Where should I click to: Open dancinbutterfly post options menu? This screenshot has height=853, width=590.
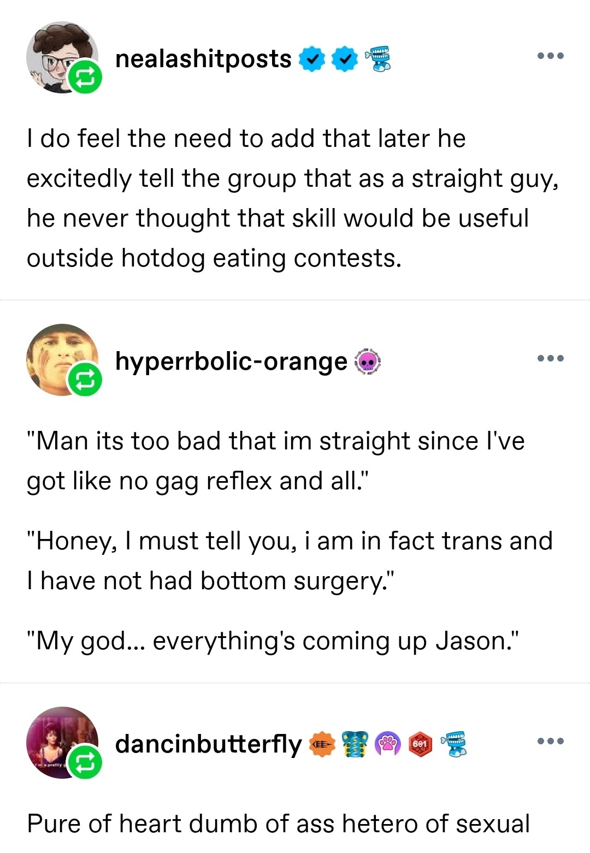coord(550,741)
